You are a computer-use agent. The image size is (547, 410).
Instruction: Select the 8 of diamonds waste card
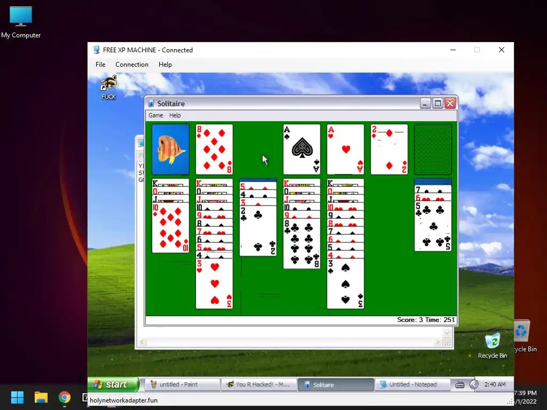[214, 149]
